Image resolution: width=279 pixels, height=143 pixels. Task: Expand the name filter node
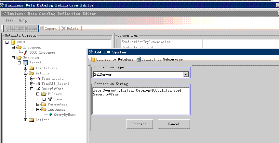(44, 99)
